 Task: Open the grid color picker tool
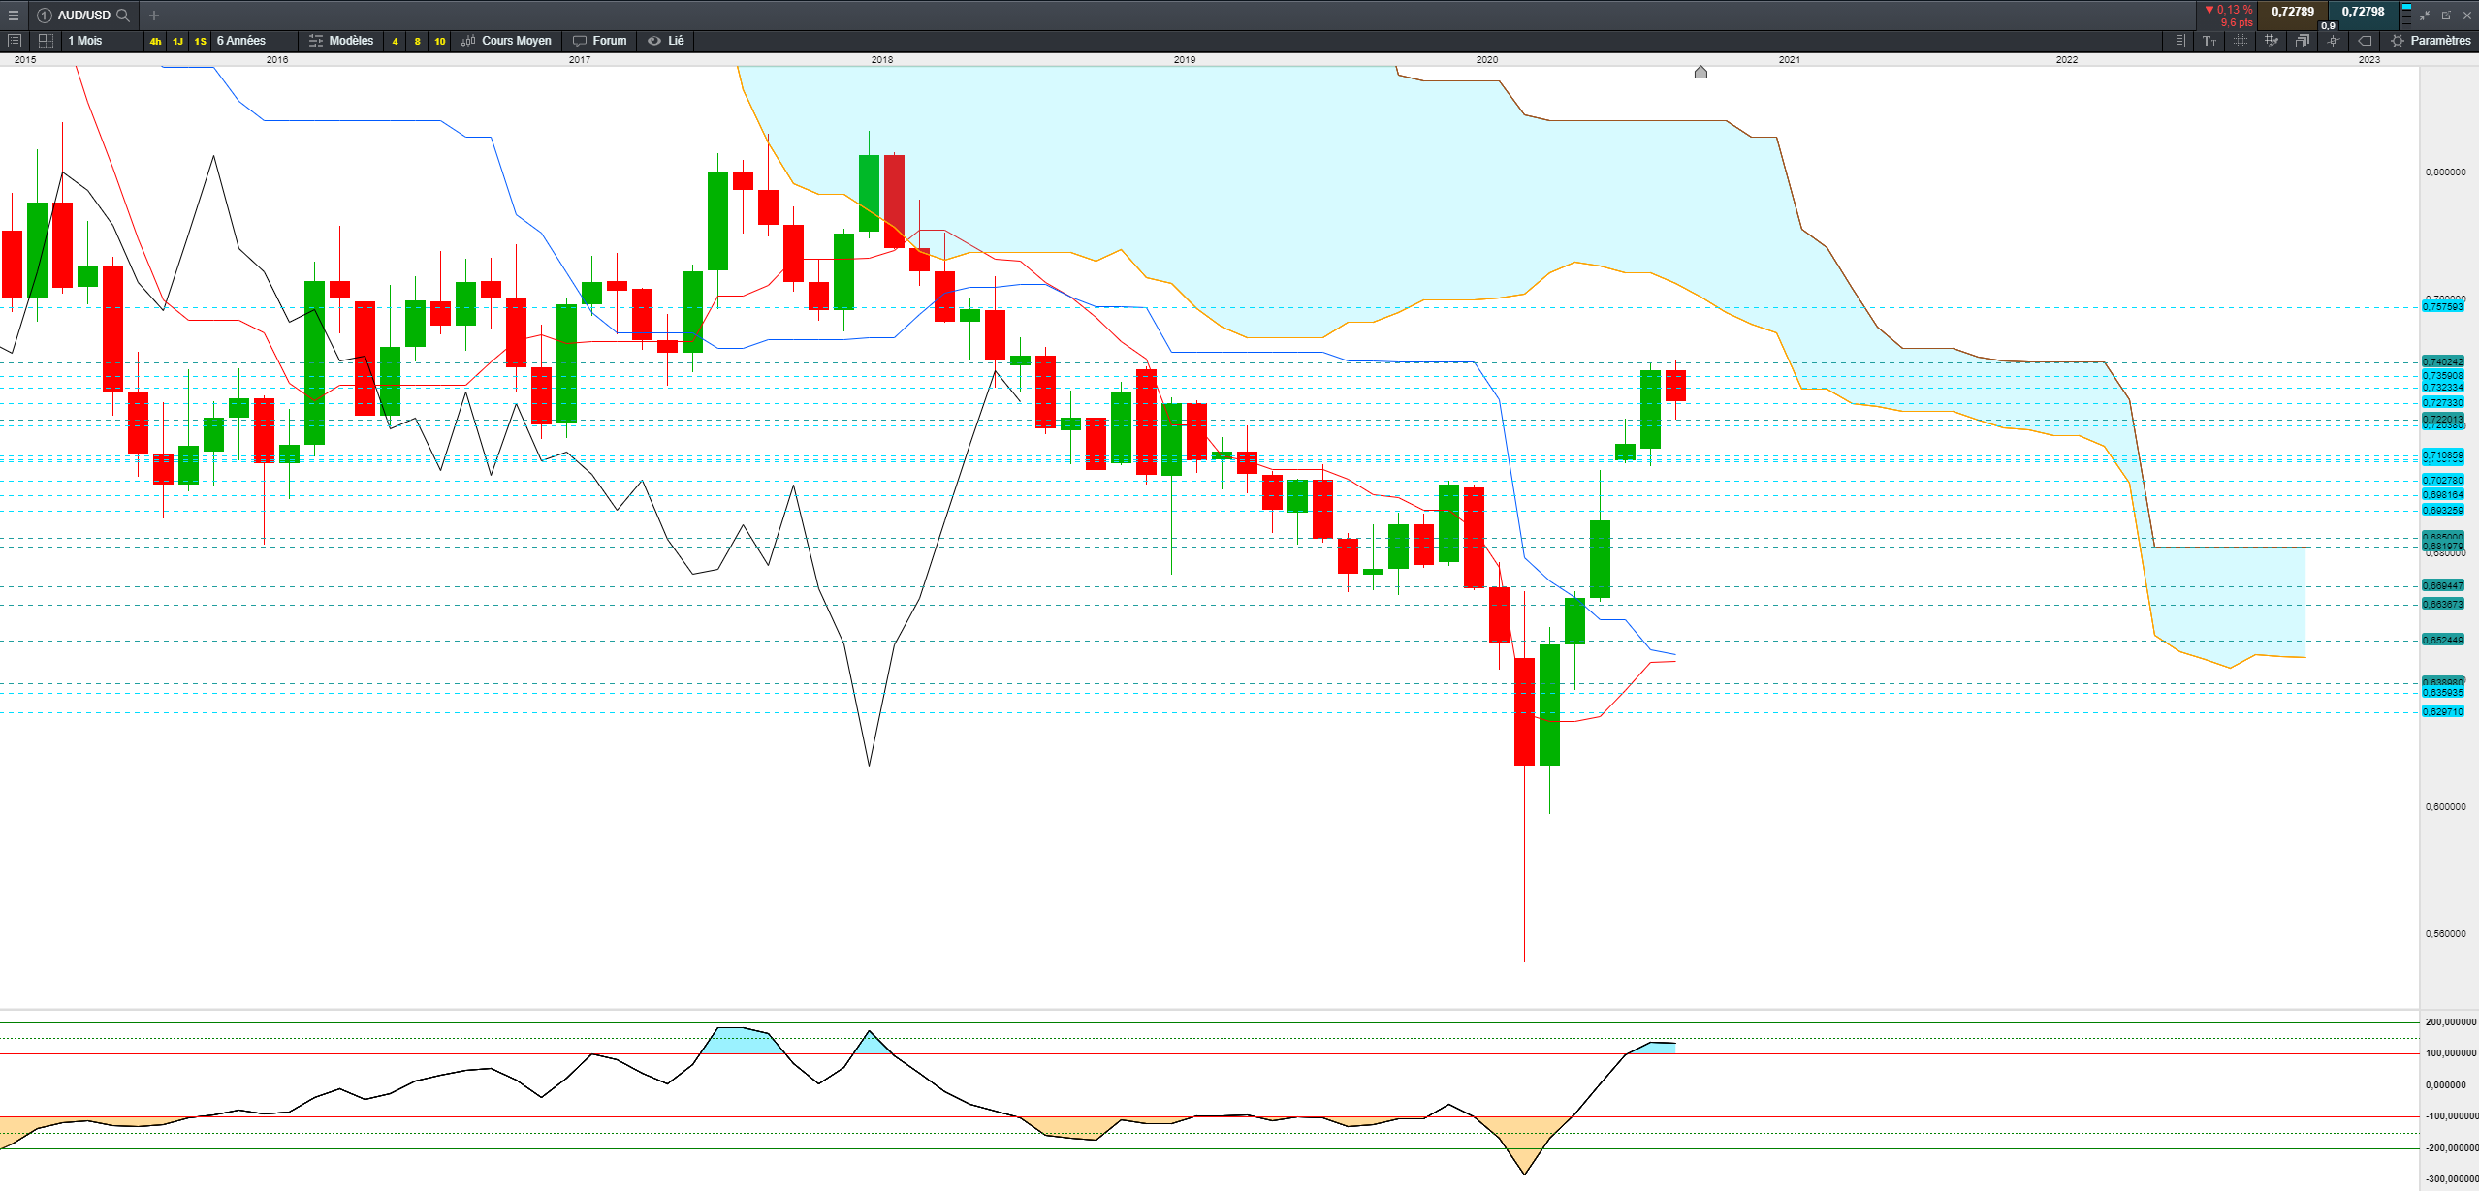(2271, 41)
